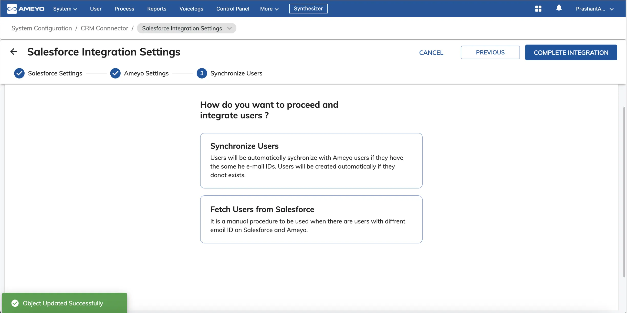Click the vertical scrollbar on the right
The width and height of the screenshot is (627, 313).
(x=624, y=192)
